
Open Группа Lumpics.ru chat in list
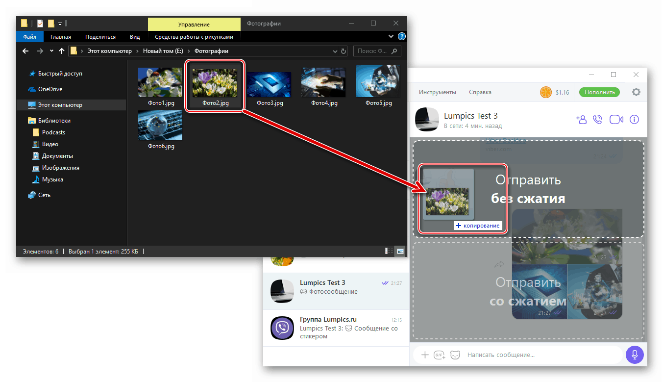click(x=336, y=328)
